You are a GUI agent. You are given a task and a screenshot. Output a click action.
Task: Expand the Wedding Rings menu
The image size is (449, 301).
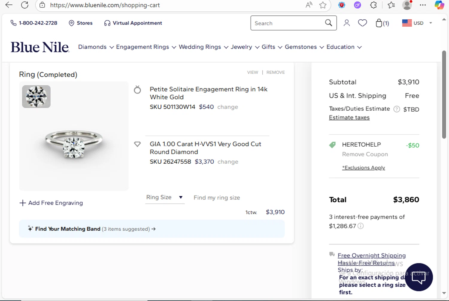pyautogui.click(x=204, y=47)
